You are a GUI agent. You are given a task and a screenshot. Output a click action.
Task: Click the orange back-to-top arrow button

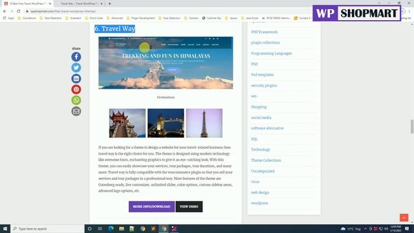[x=404, y=217]
